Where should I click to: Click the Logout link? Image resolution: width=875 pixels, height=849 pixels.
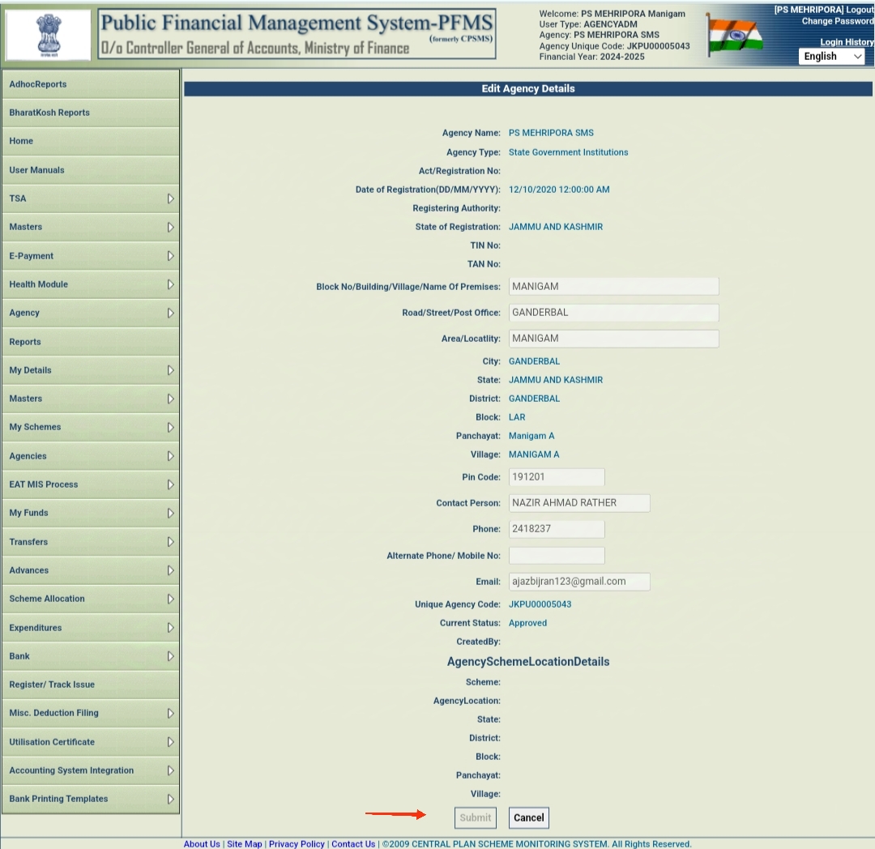coord(860,10)
